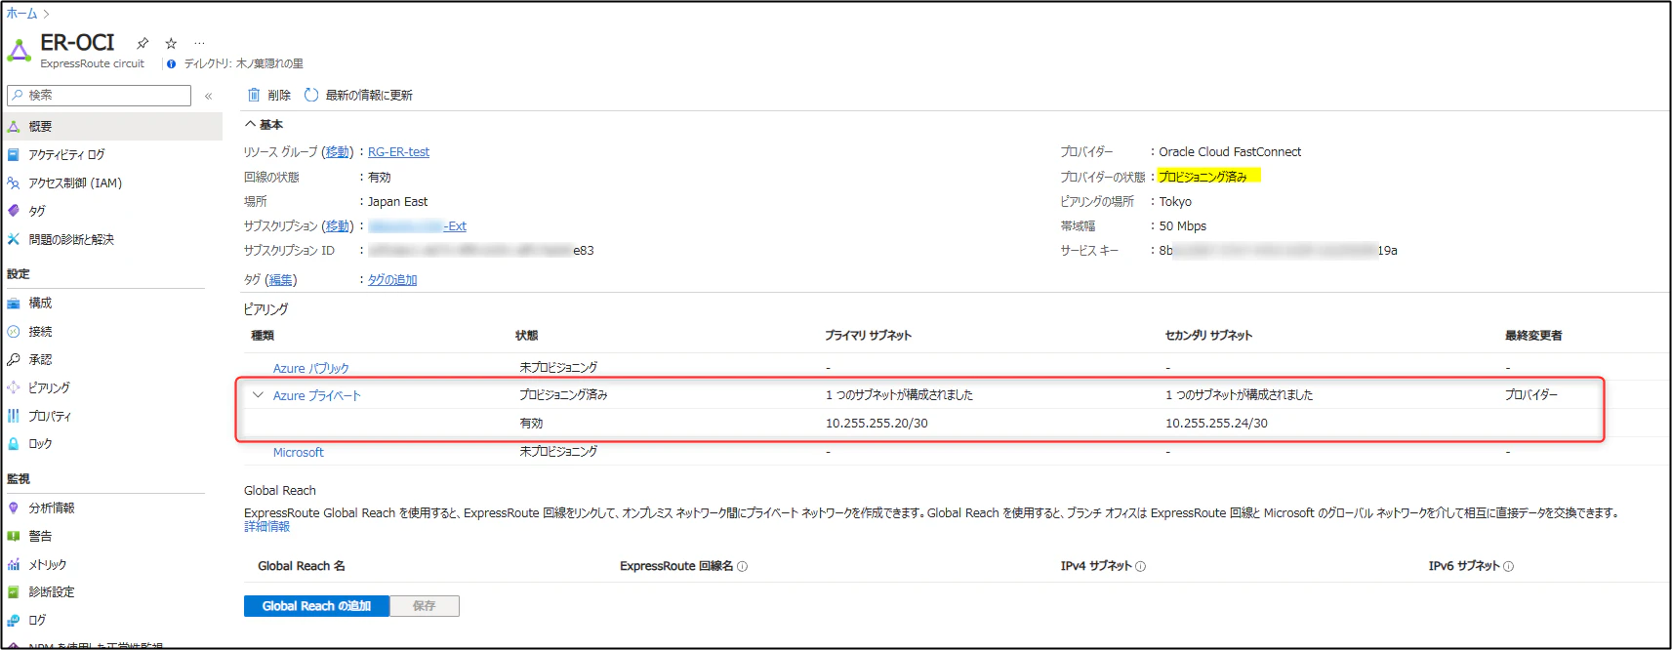Click the 編集 link for tags

(281, 280)
